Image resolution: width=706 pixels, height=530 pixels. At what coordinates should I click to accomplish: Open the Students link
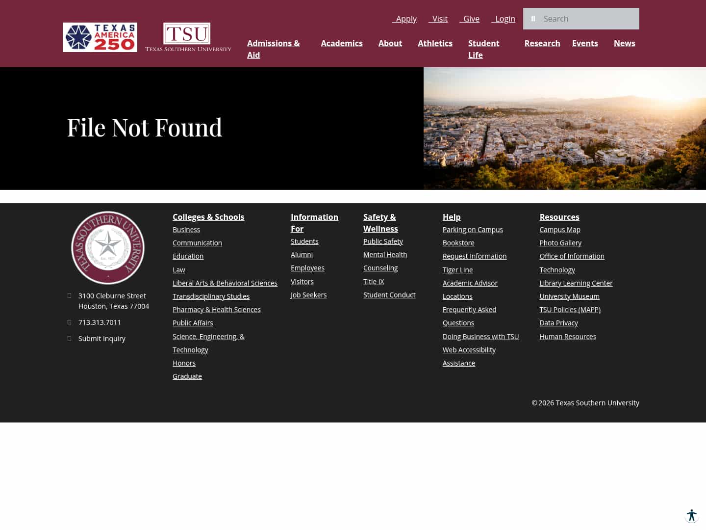click(304, 241)
